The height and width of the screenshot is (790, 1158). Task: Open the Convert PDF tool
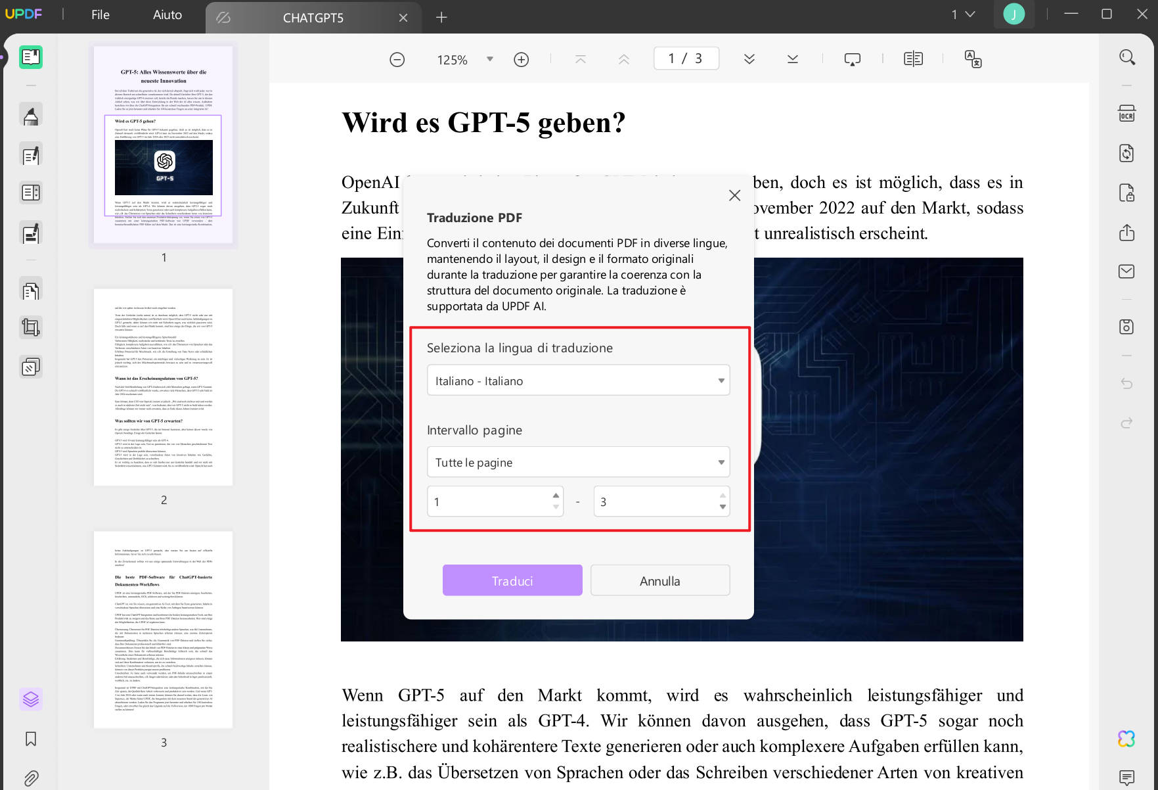coord(1127,153)
